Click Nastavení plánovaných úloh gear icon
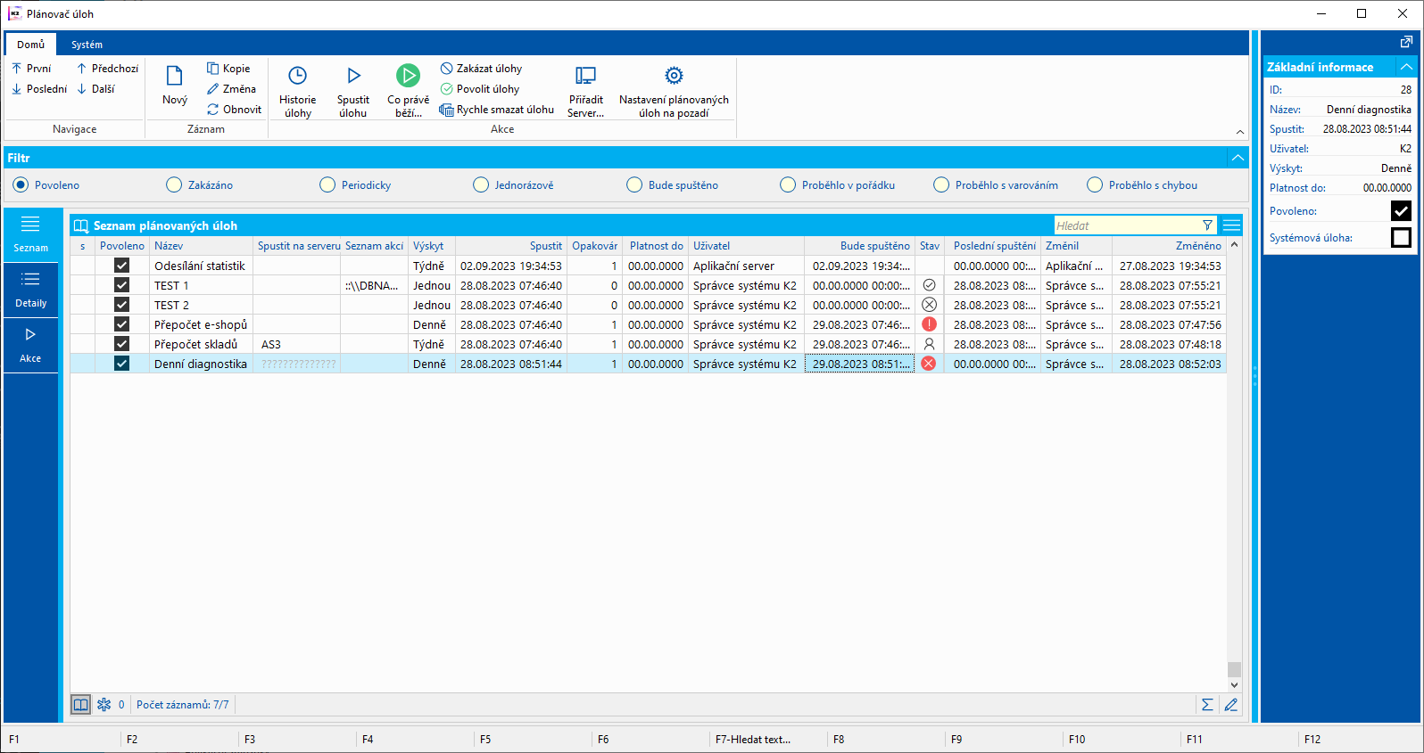Image resolution: width=1424 pixels, height=753 pixels. (674, 77)
